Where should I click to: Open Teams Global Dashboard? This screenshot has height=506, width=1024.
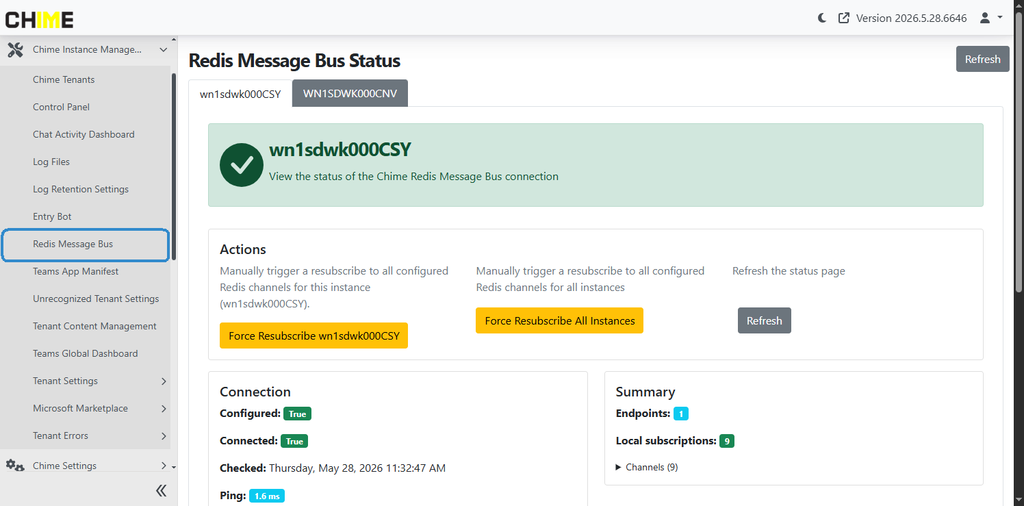[85, 353]
